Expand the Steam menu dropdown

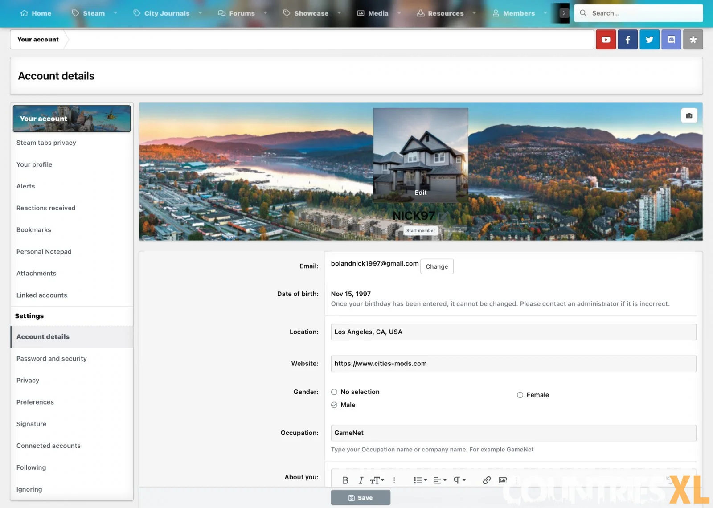[115, 13]
